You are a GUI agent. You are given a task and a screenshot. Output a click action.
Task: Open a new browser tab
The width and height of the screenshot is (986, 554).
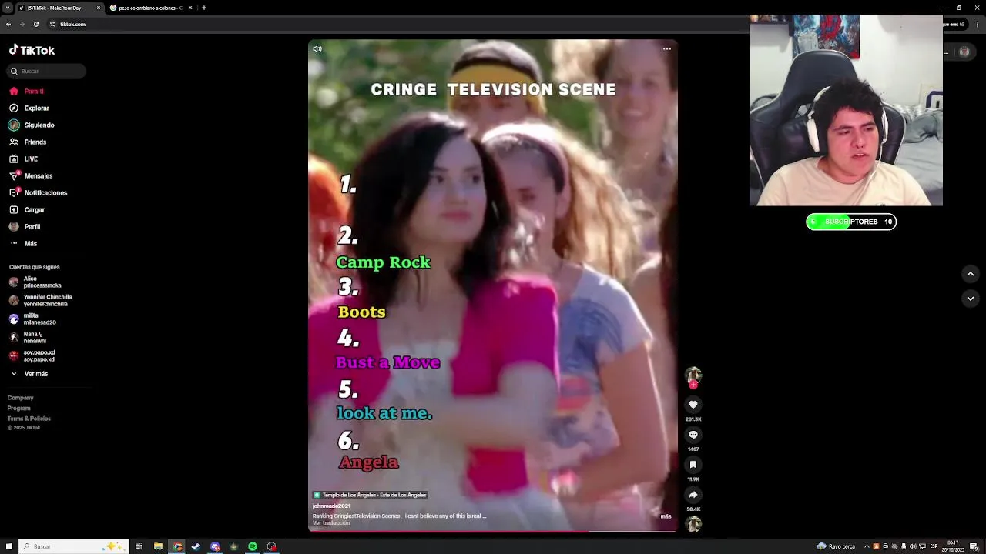[203, 8]
